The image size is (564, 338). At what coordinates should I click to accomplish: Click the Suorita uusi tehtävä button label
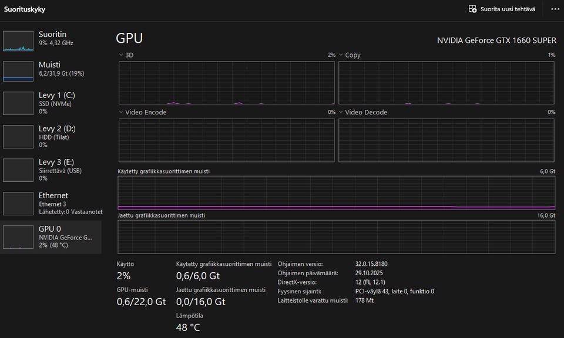(508, 9)
